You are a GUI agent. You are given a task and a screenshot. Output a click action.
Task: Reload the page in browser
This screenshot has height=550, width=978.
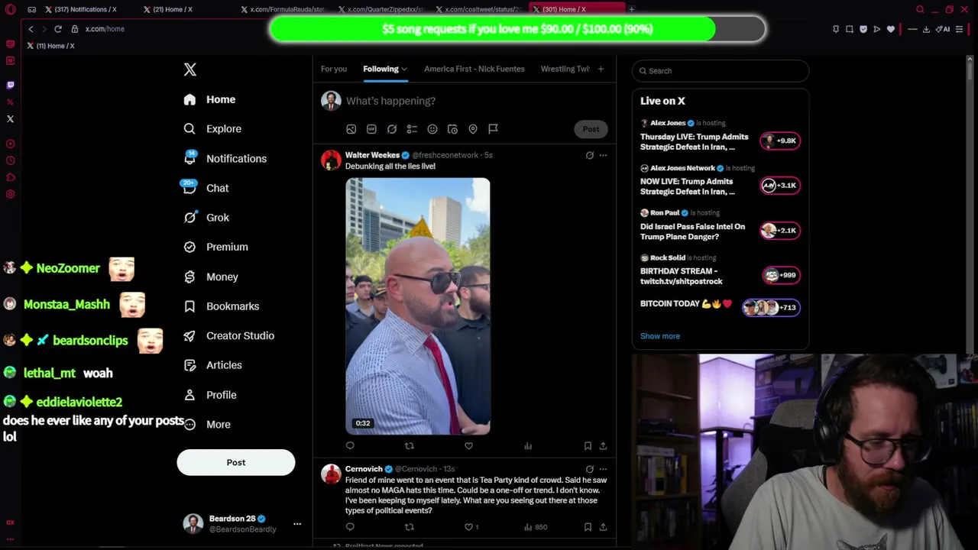pyautogui.click(x=57, y=29)
